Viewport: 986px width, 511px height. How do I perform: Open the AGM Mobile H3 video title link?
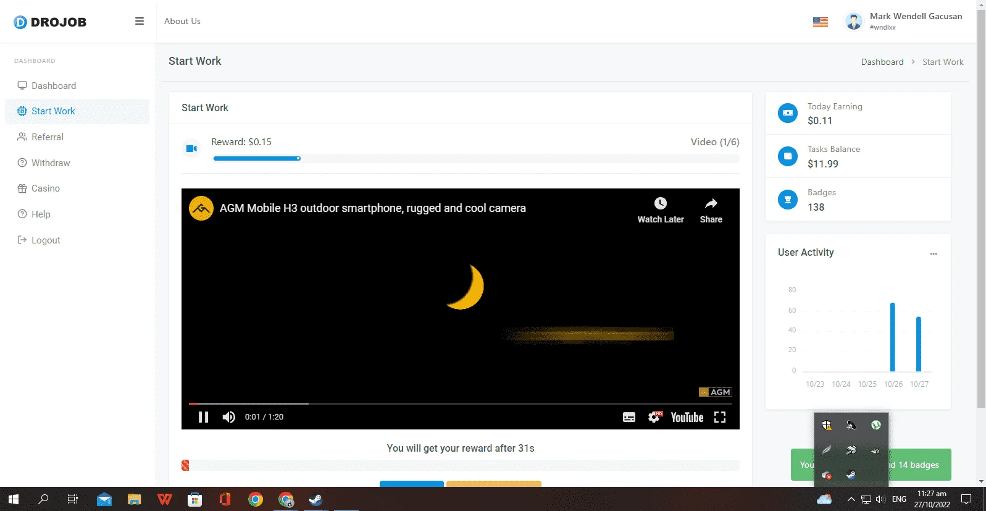[373, 208]
